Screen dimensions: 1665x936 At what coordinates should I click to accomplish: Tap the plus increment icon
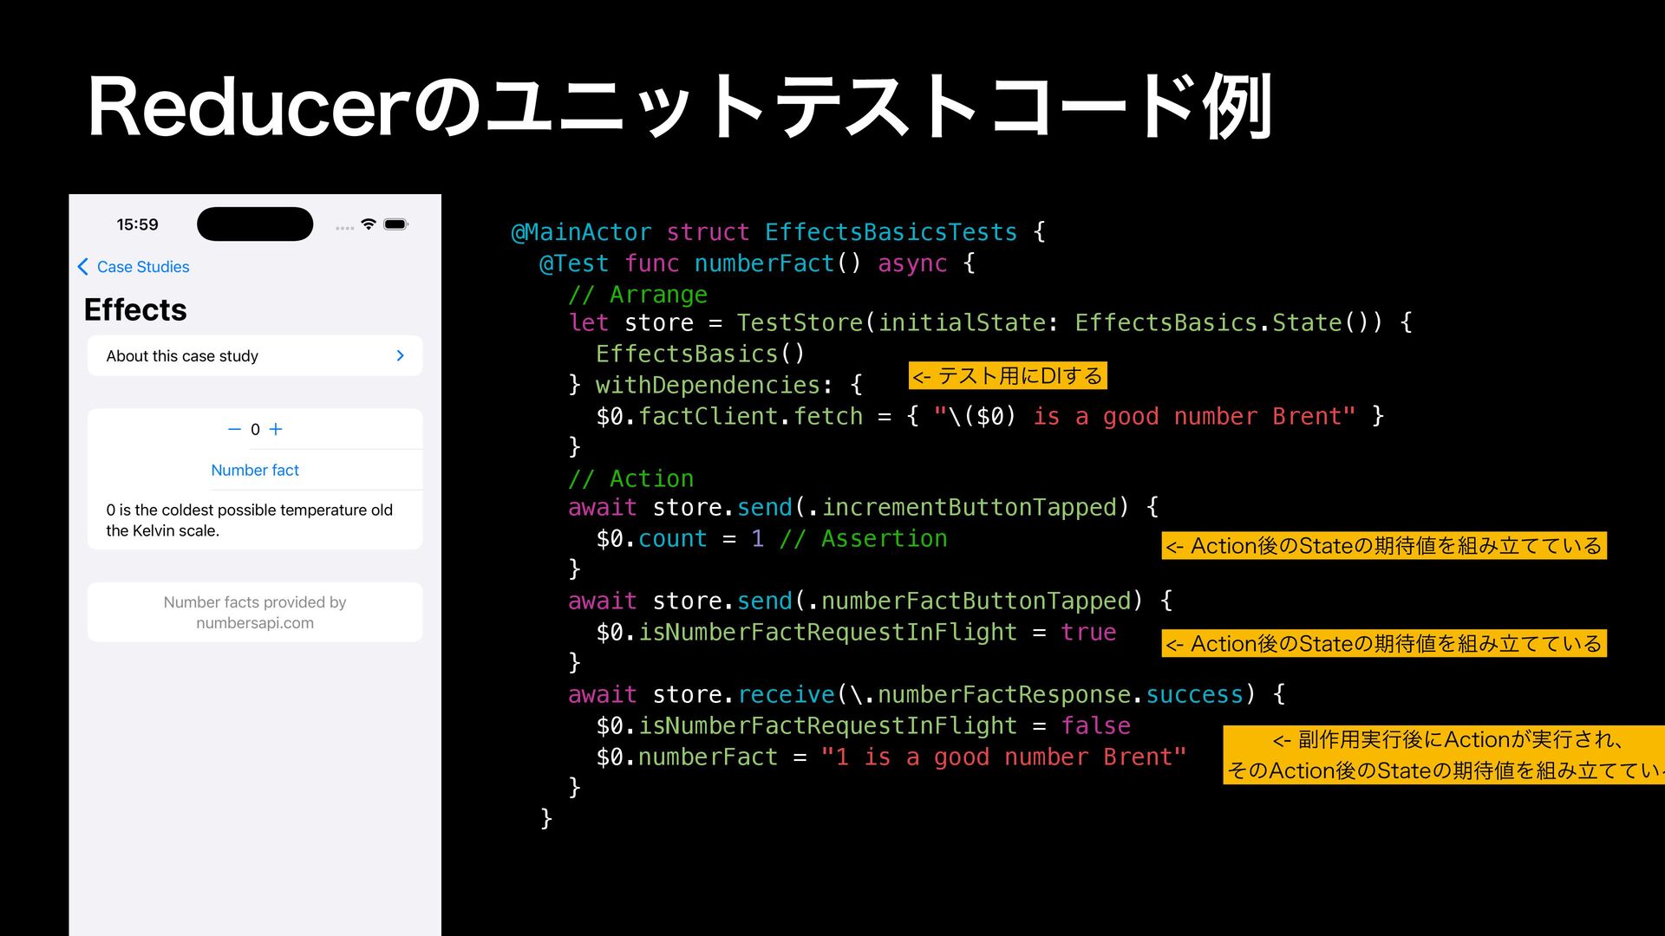276,430
